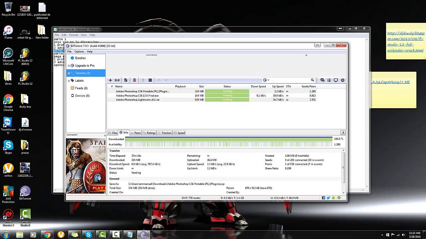This screenshot has width=426, height=239.
Task: Click the Move Up Queue arrow
Action: (x=159, y=80)
